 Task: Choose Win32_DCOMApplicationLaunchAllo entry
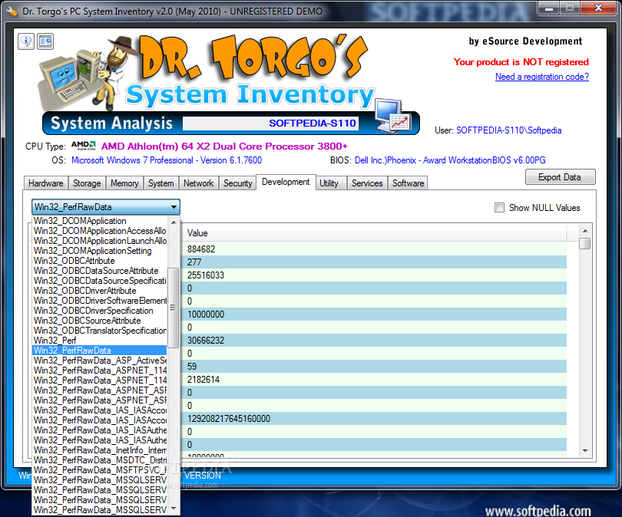pyautogui.click(x=100, y=241)
